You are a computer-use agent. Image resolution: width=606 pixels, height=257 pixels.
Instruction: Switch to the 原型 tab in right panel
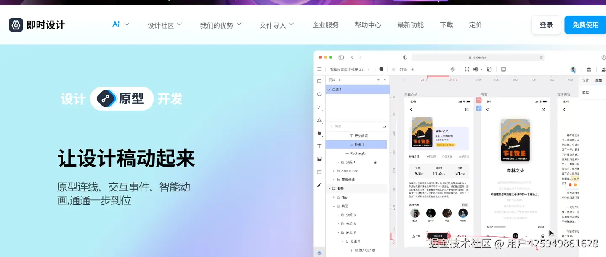(x=598, y=80)
